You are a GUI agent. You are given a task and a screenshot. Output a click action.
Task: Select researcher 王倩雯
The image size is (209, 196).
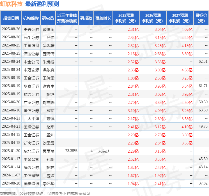click(48, 78)
